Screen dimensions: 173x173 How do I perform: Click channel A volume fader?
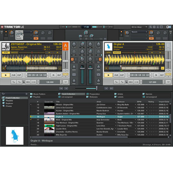point(82,69)
